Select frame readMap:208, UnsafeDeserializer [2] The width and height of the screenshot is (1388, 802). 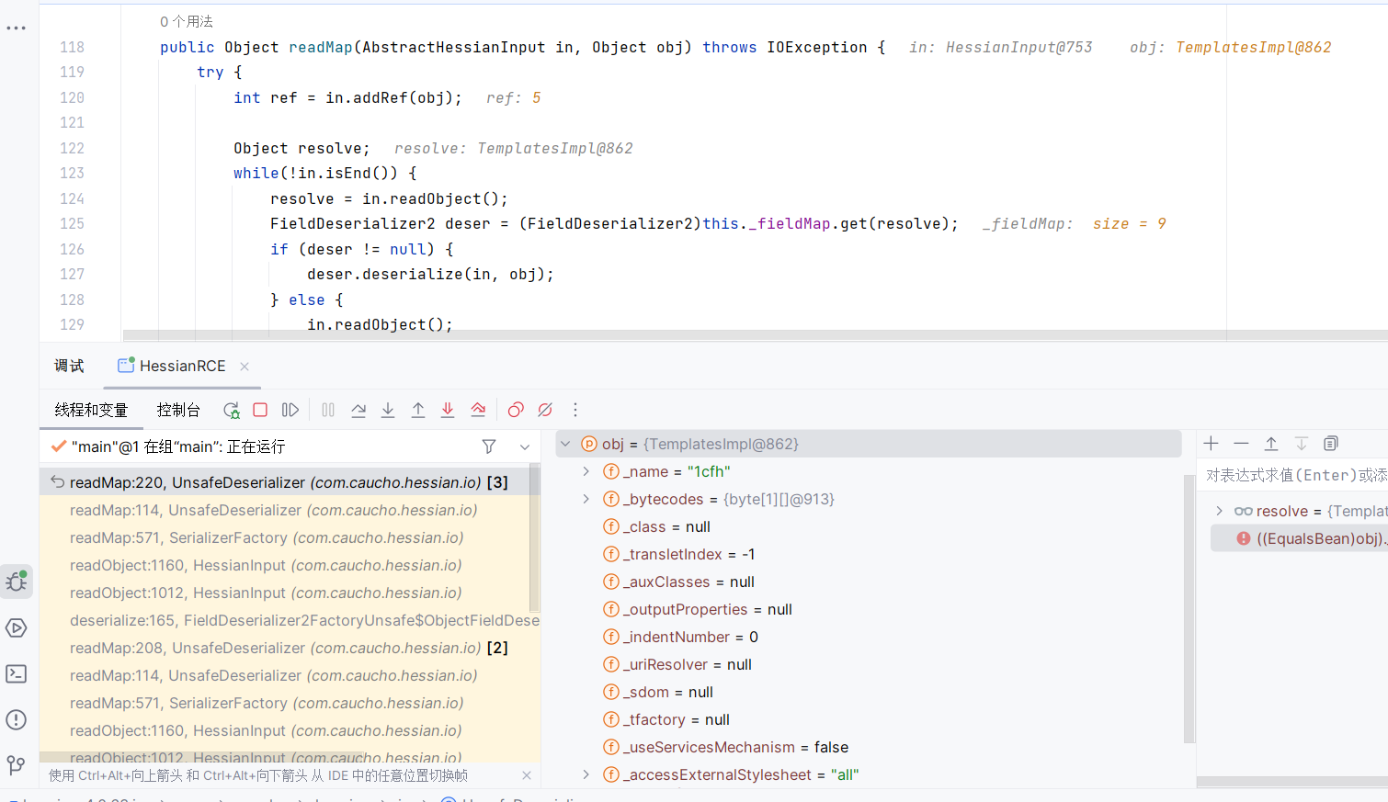[x=285, y=648]
